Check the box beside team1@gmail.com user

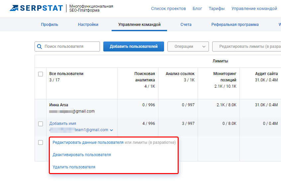tap(41, 124)
